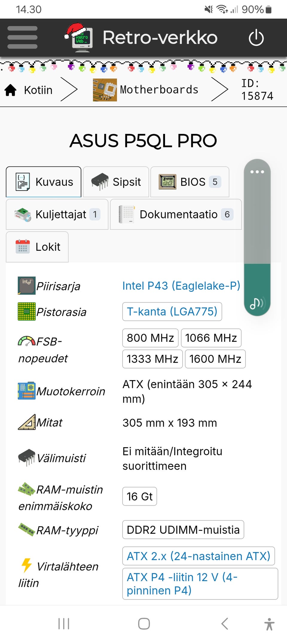Tap Android home button

point(144,624)
